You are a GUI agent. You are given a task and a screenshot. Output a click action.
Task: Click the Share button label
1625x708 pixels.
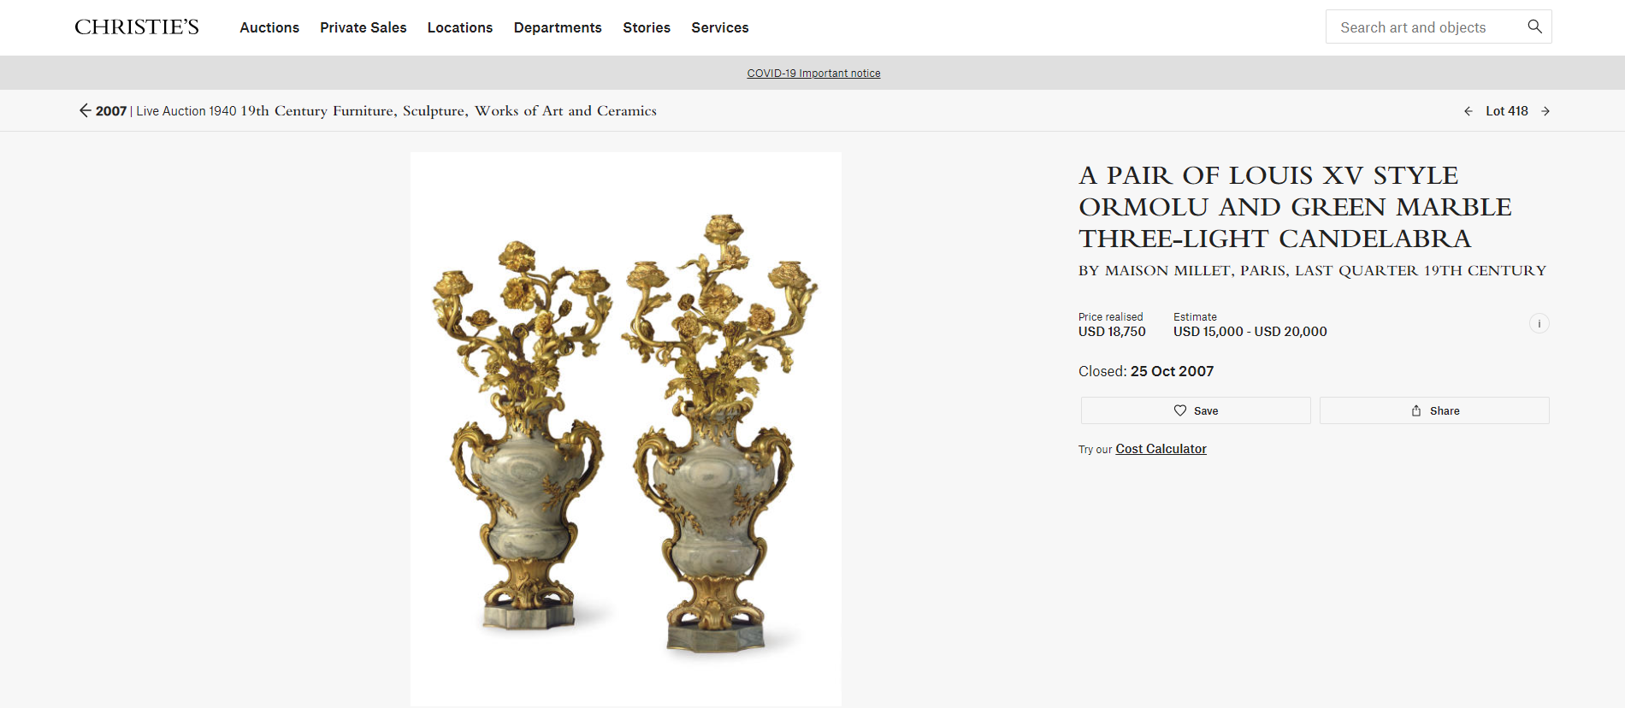tap(1445, 411)
